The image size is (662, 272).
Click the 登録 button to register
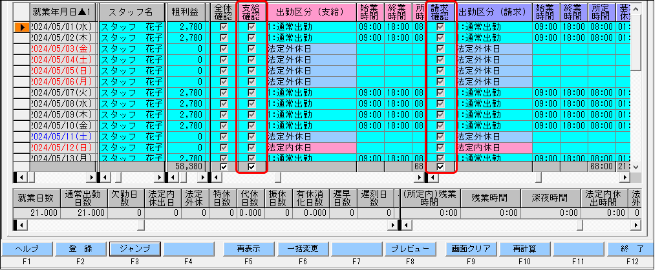tap(81, 249)
